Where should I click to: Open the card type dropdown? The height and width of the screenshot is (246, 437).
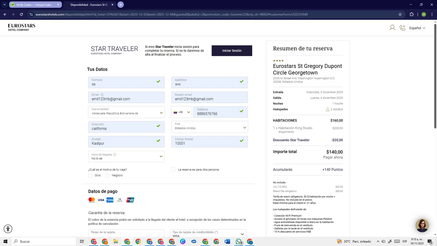(x=208, y=233)
